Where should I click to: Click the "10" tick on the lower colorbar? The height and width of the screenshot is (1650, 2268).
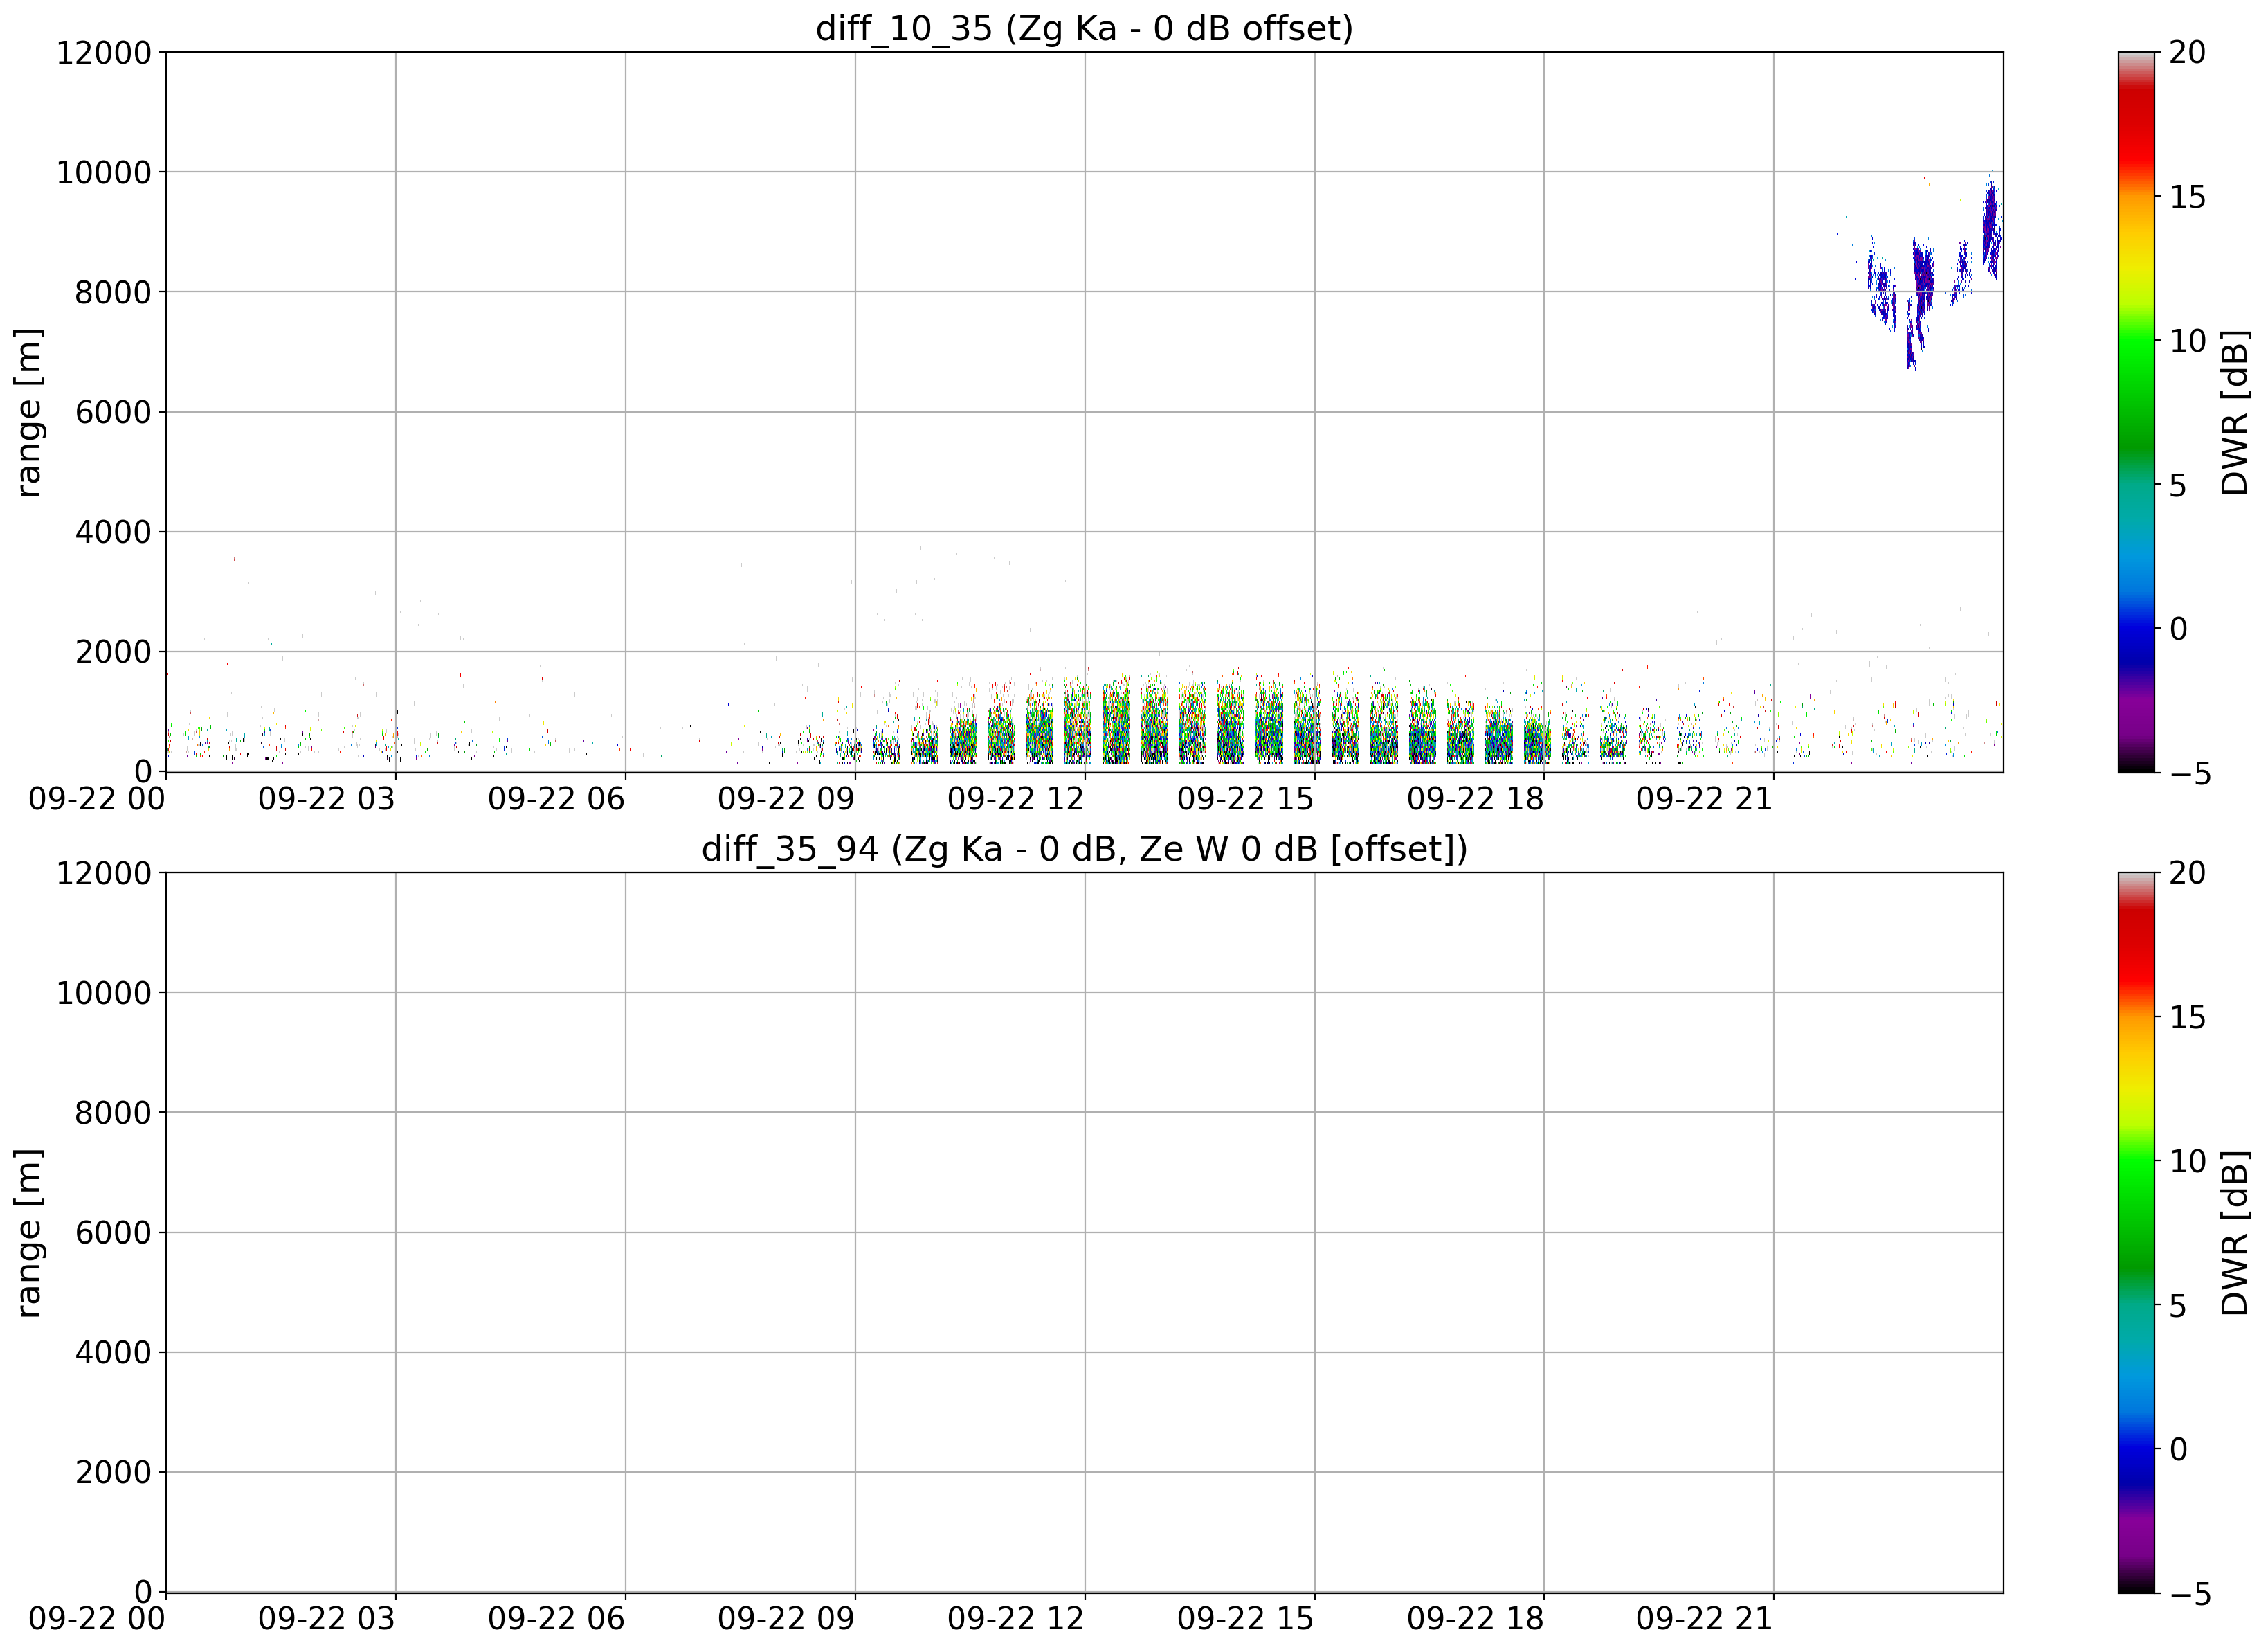2188,1162
